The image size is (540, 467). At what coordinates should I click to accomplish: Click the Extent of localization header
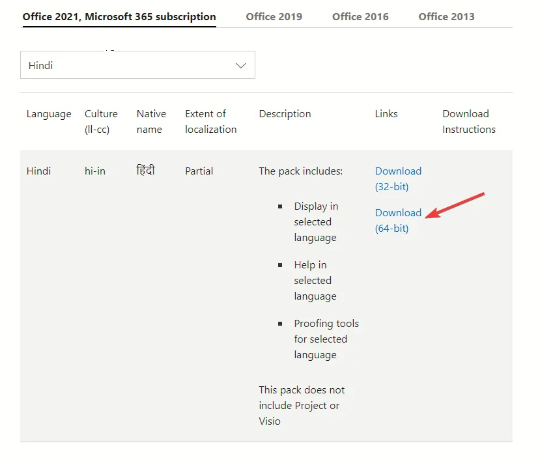211,121
